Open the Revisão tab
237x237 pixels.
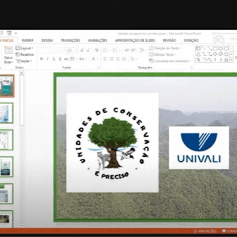[x=169, y=40]
